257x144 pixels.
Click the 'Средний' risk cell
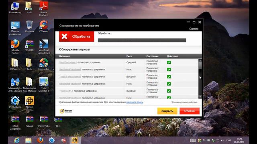[131, 62]
